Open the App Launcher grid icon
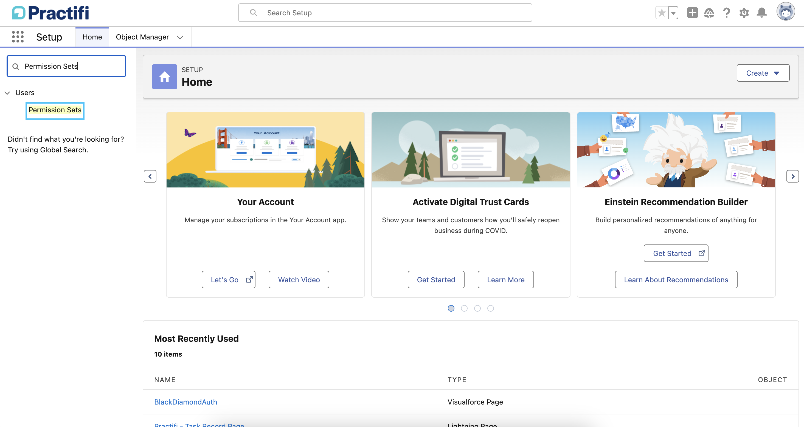 [18, 37]
